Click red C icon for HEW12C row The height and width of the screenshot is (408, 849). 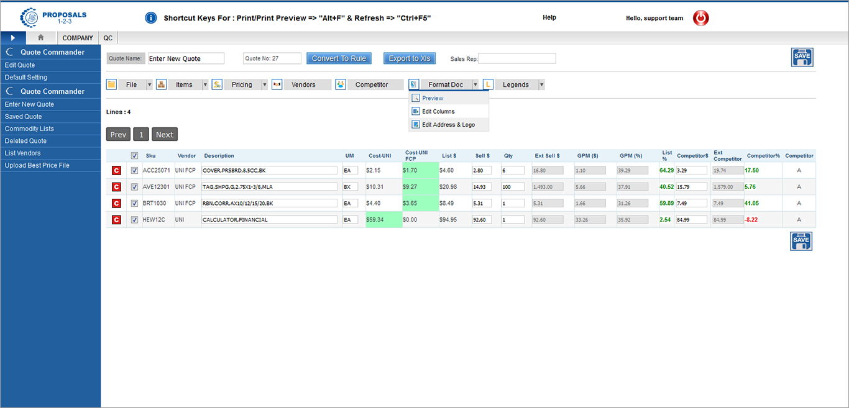[116, 219]
